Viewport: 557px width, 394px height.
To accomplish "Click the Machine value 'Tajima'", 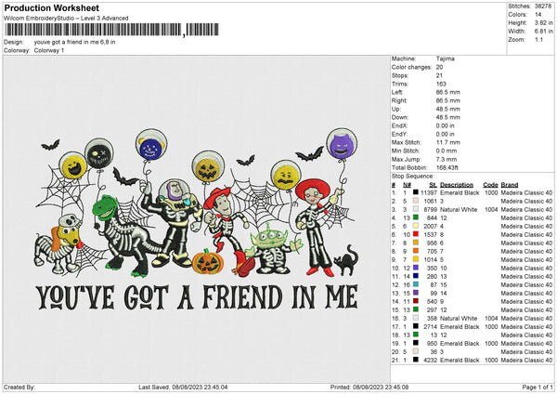I will point(445,59).
